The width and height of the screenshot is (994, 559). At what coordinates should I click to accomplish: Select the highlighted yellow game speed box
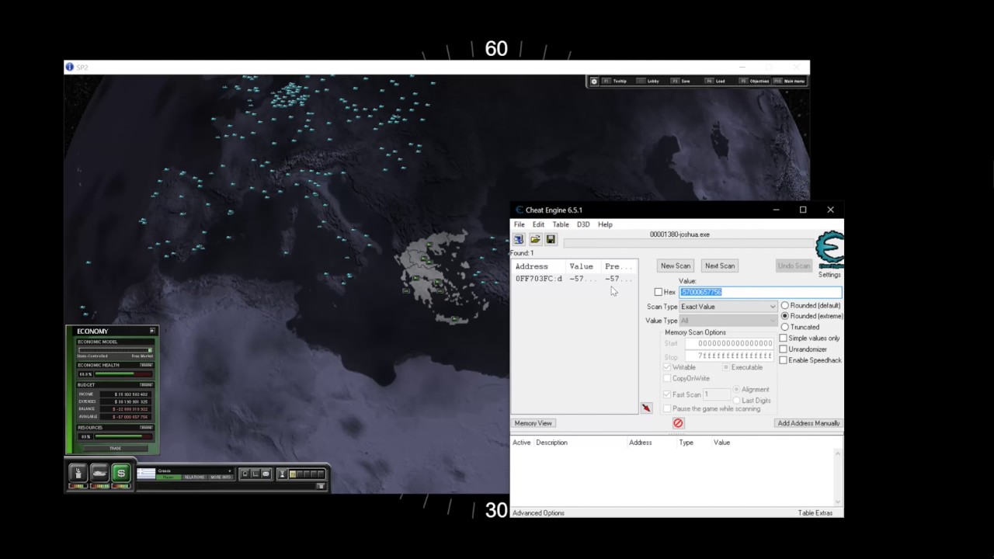[293, 474]
